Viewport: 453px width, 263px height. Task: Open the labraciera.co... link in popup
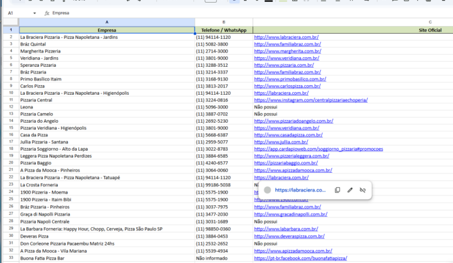pyautogui.click(x=300, y=190)
